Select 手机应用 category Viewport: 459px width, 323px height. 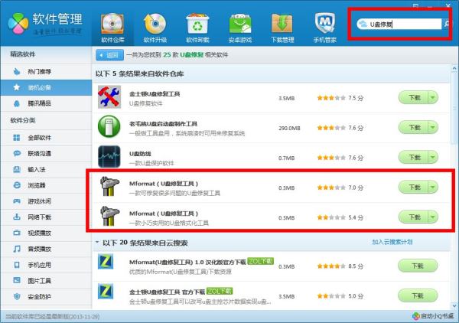coord(46,265)
